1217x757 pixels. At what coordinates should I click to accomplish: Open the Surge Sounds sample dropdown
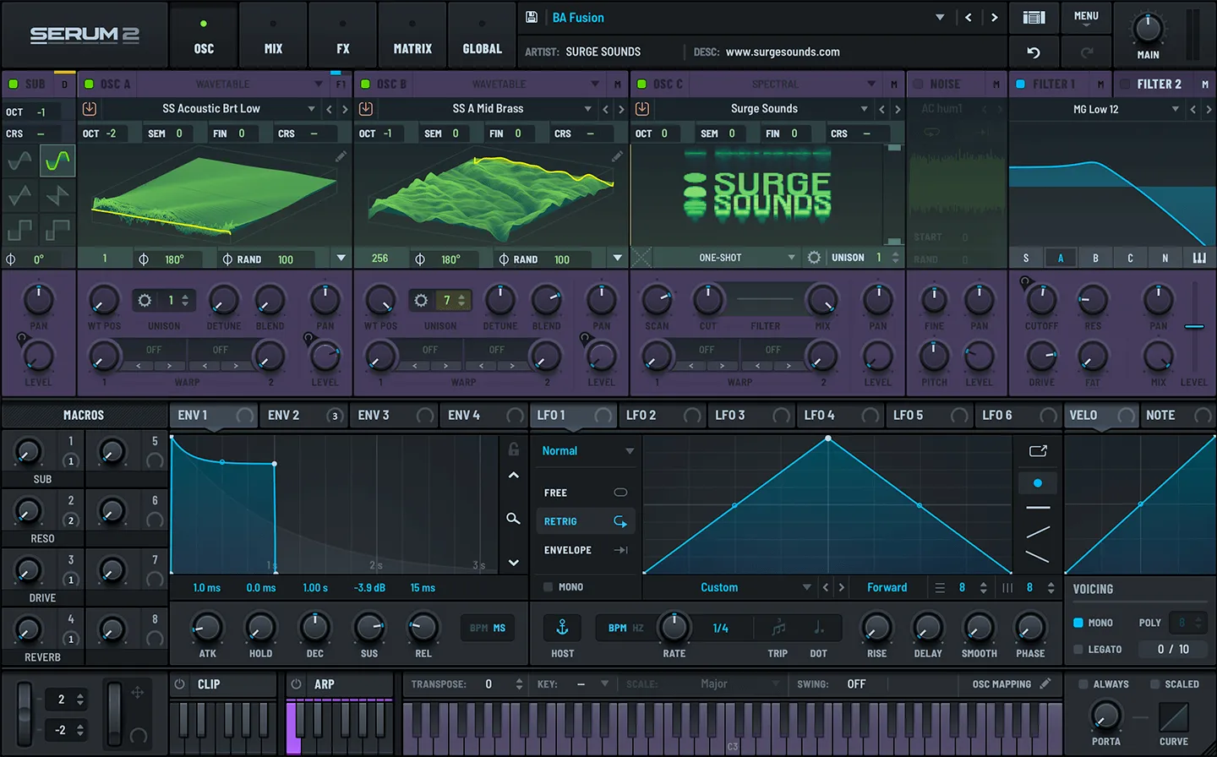(865, 109)
